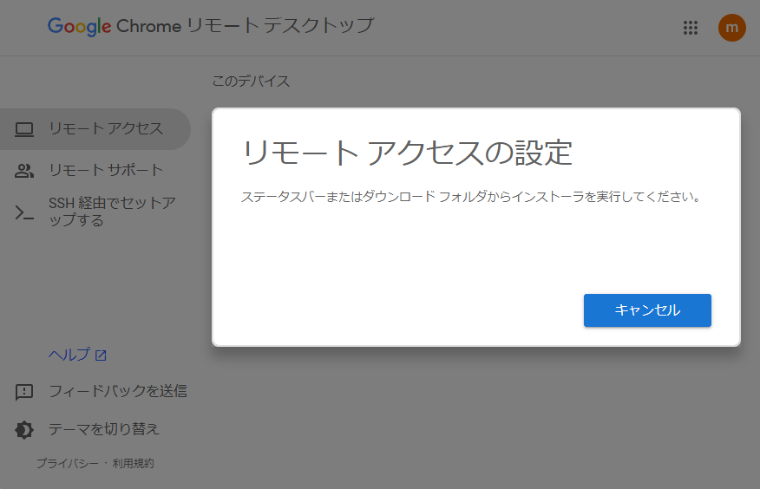
Task: Click the このデバイス heading
Action: [x=251, y=81]
